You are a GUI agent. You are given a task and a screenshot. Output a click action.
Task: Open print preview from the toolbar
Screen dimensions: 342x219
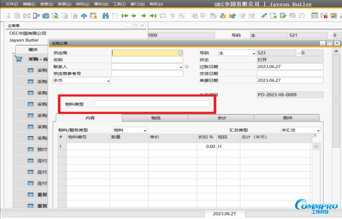(x=8, y=16)
